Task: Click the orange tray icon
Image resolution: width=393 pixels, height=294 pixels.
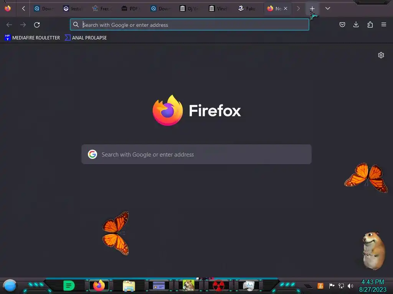Action: point(320,286)
